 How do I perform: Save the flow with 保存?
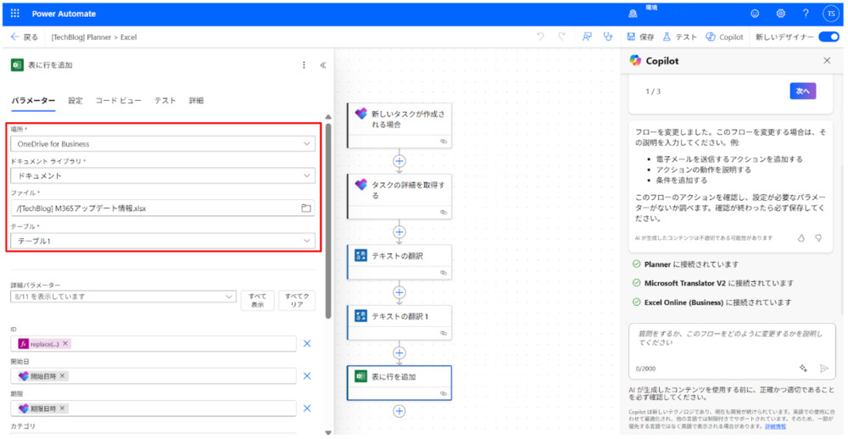[640, 36]
